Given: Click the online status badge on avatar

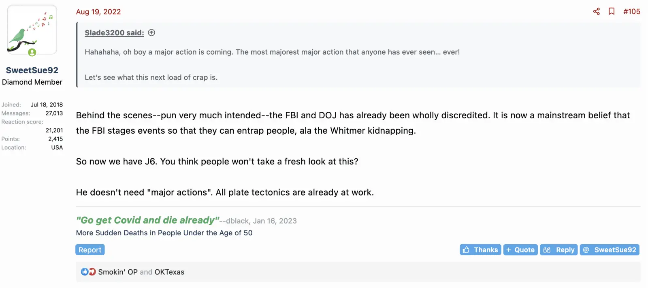Looking at the screenshot, I should pos(32,52).
